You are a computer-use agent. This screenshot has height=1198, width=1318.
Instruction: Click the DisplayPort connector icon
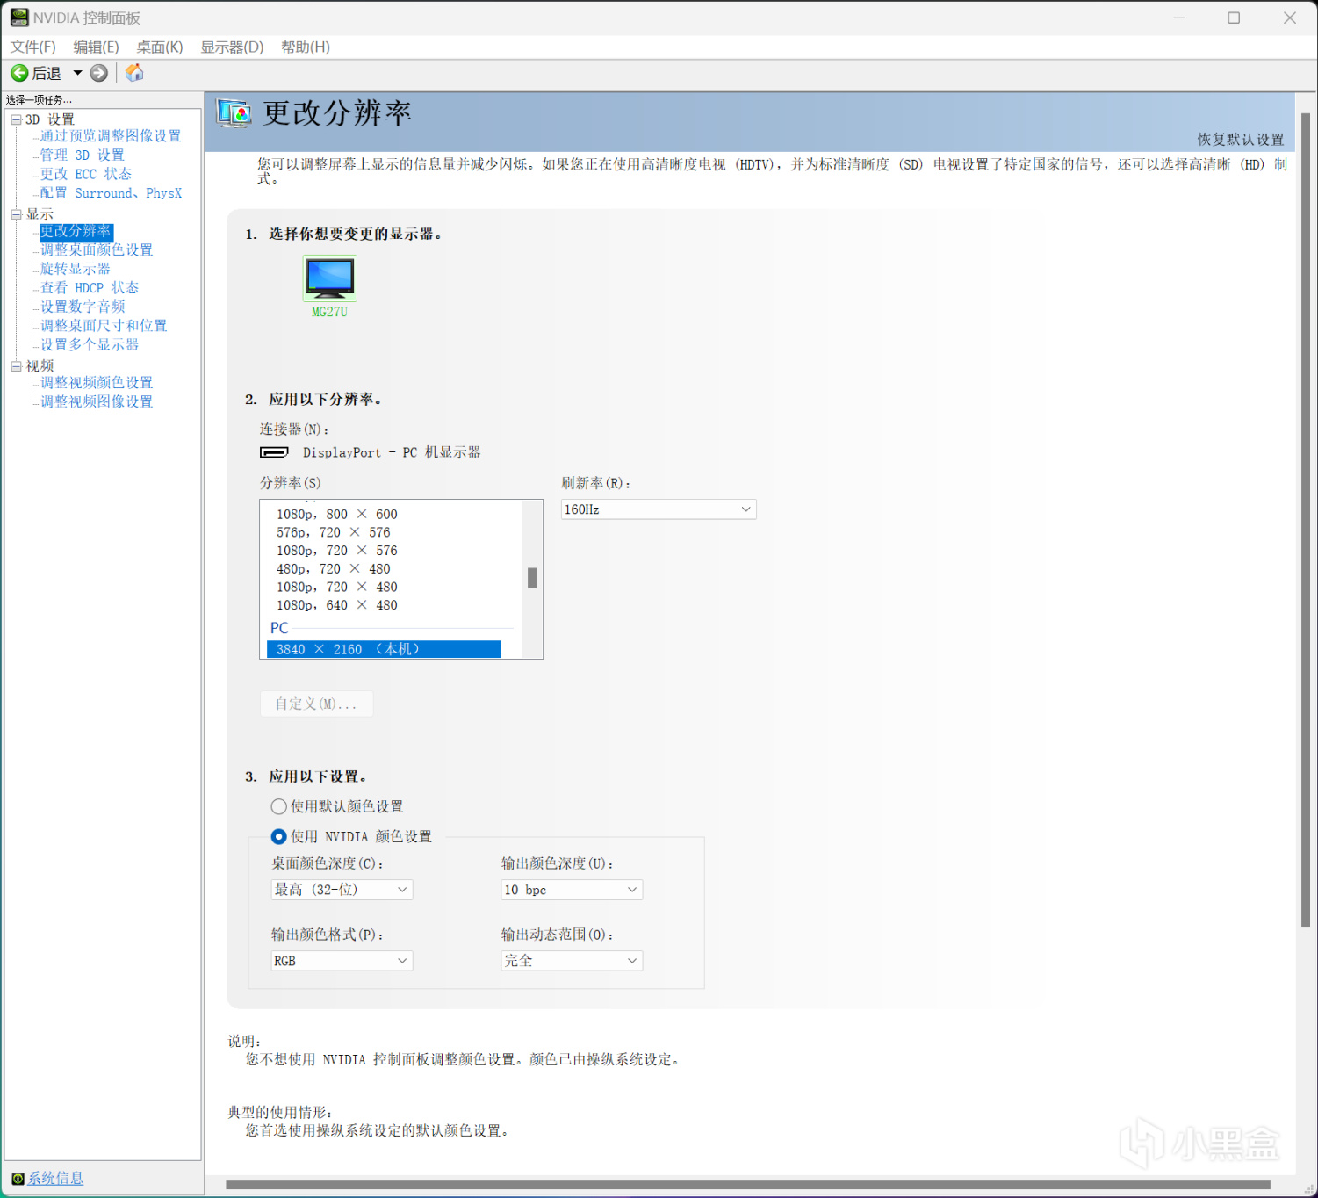tap(274, 452)
